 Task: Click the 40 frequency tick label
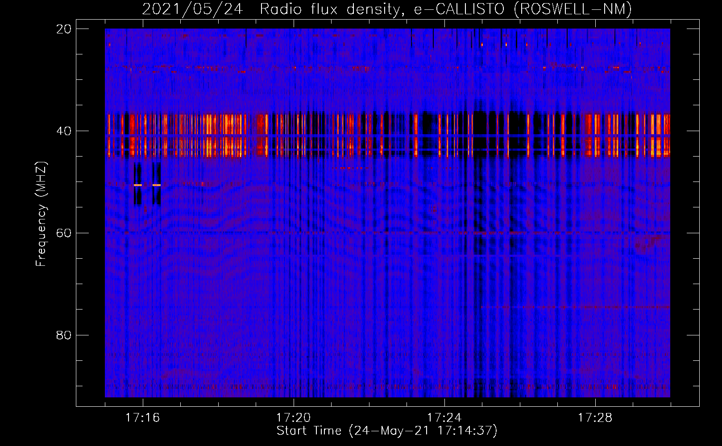(x=64, y=131)
